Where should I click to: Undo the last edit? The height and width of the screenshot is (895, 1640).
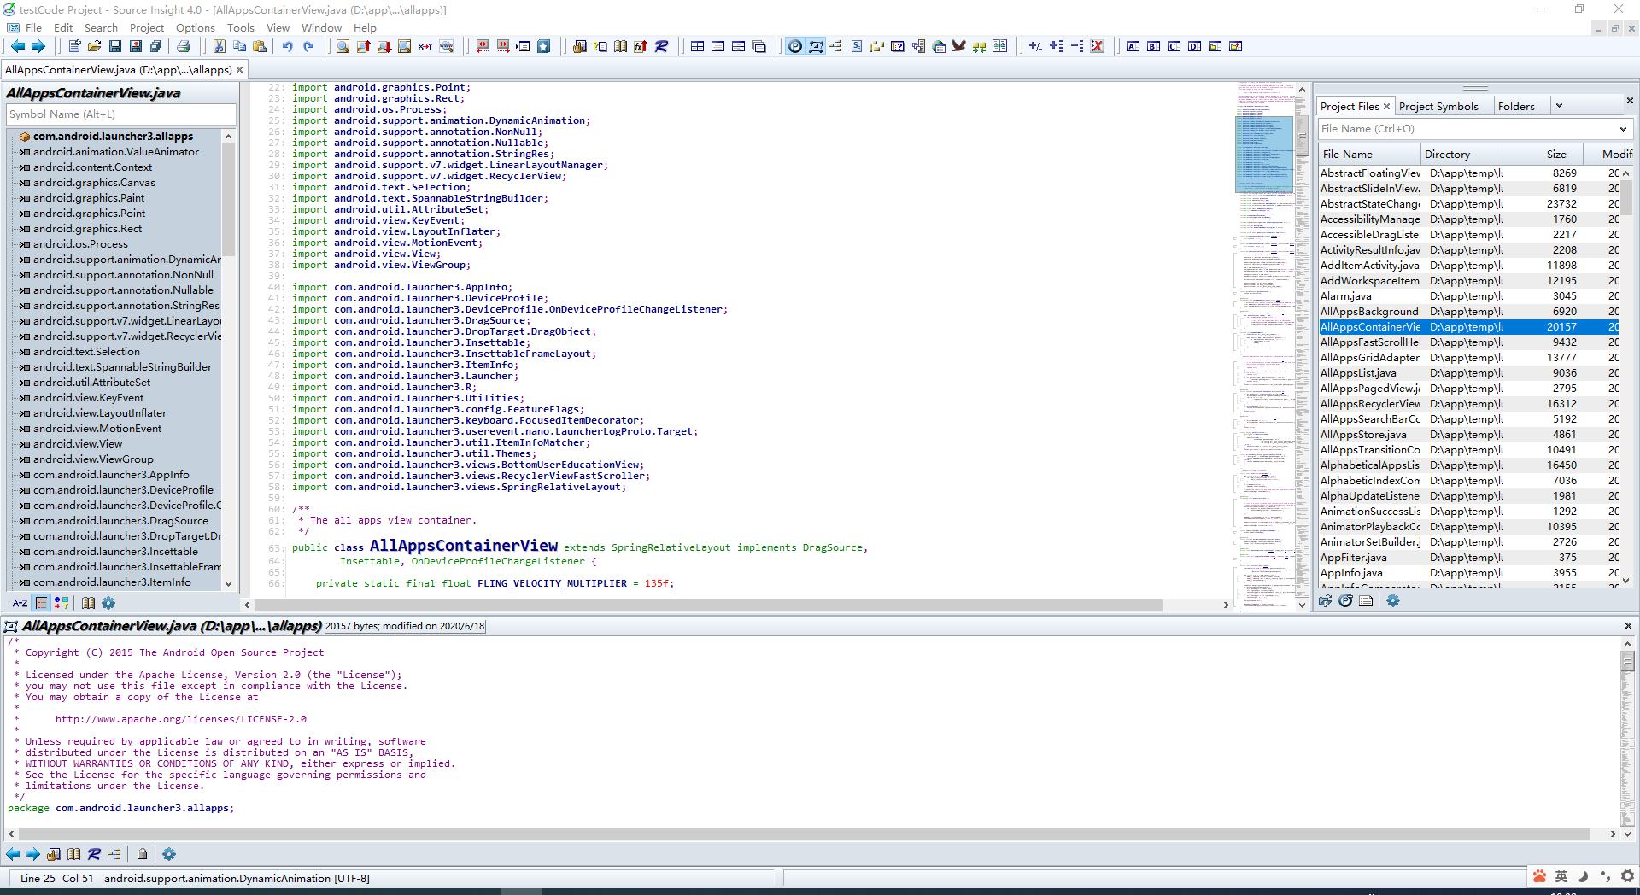[287, 46]
